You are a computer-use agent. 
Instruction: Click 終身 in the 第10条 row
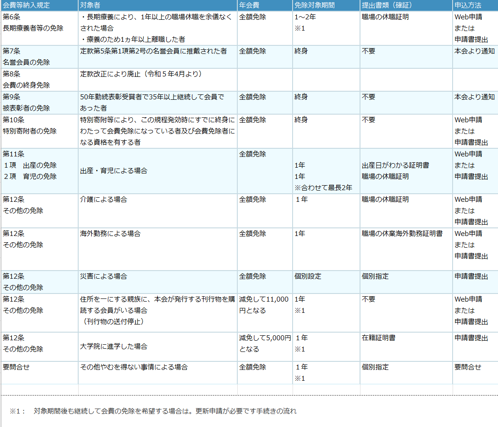click(x=301, y=120)
